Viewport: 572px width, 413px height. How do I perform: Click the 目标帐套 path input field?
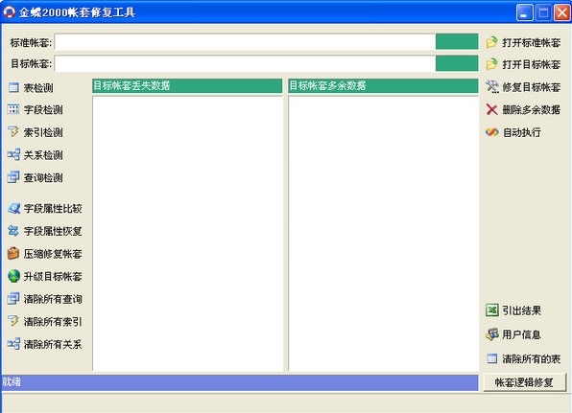(245, 63)
